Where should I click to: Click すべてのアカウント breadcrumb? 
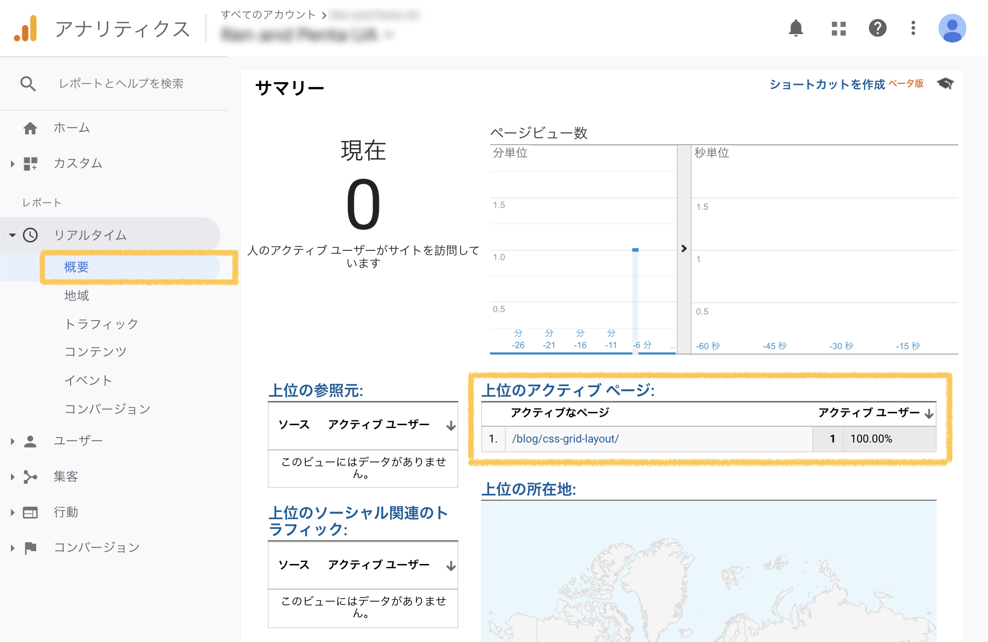coord(268,15)
